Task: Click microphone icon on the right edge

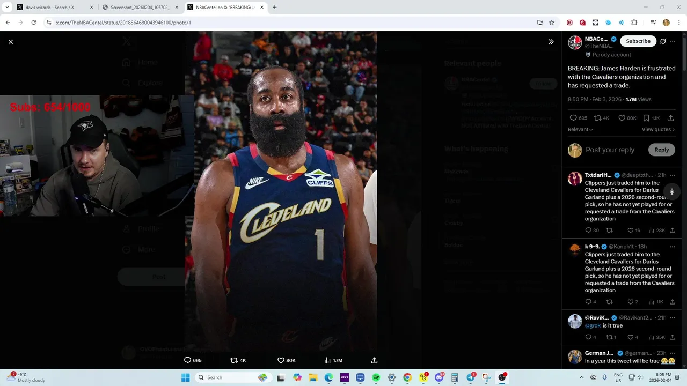Action: tap(671, 191)
